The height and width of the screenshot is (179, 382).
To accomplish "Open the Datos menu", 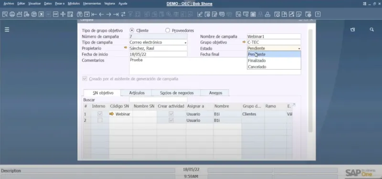I will pyautogui.click(x=48, y=4).
